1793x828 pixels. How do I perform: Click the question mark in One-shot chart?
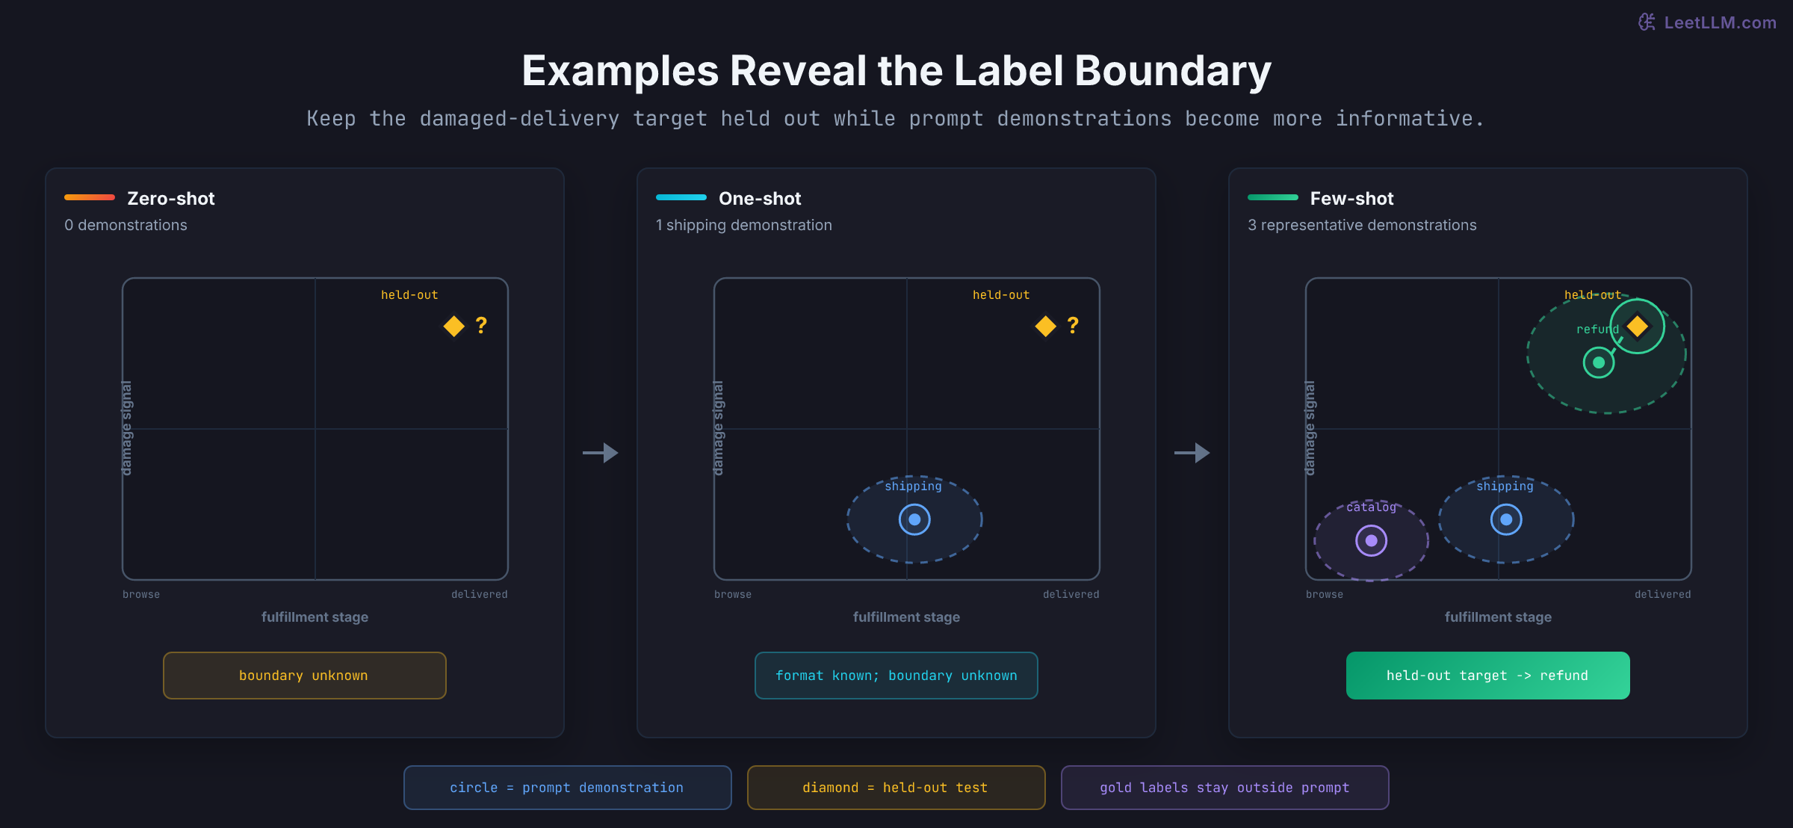point(1073,325)
